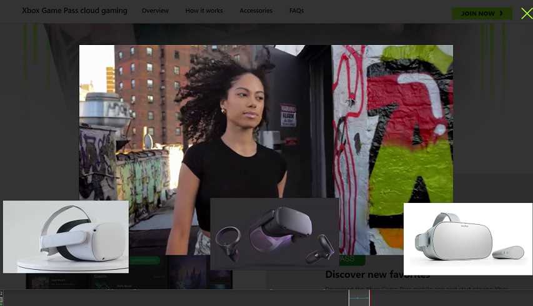Click the Discover new favorites heading
The height and width of the screenshot is (306, 533).
(x=377, y=275)
